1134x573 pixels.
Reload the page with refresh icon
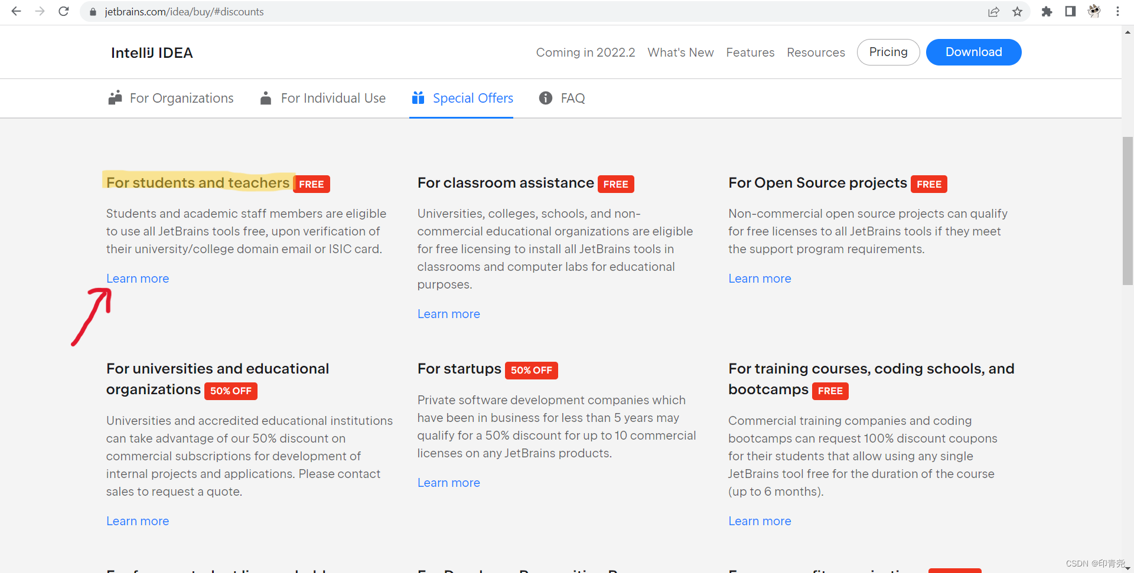point(64,11)
